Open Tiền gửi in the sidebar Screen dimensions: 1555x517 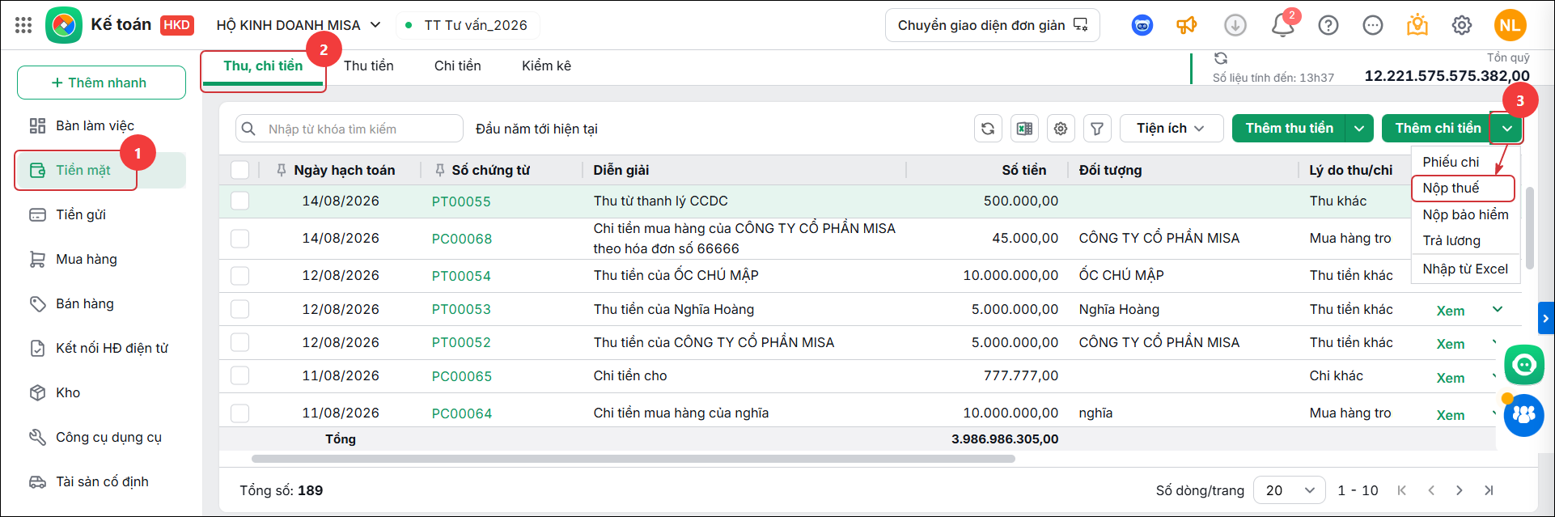(x=101, y=214)
